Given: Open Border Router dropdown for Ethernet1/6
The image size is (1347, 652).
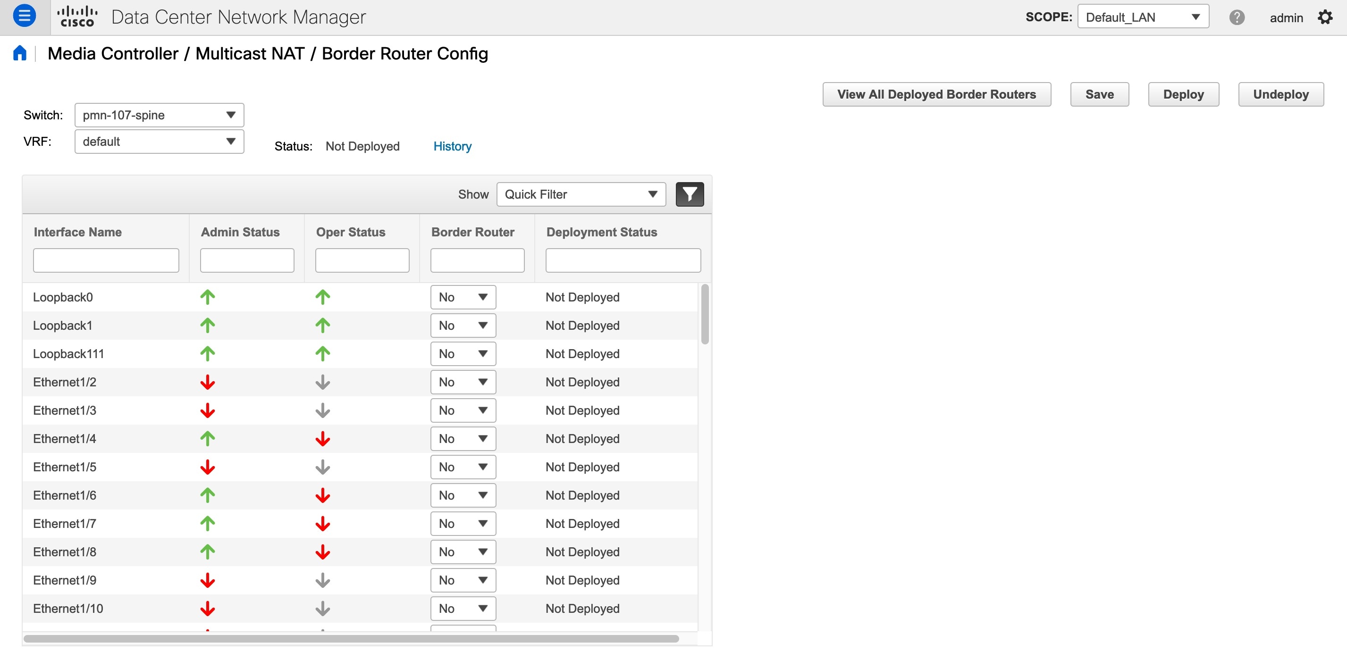Looking at the screenshot, I should 463,495.
